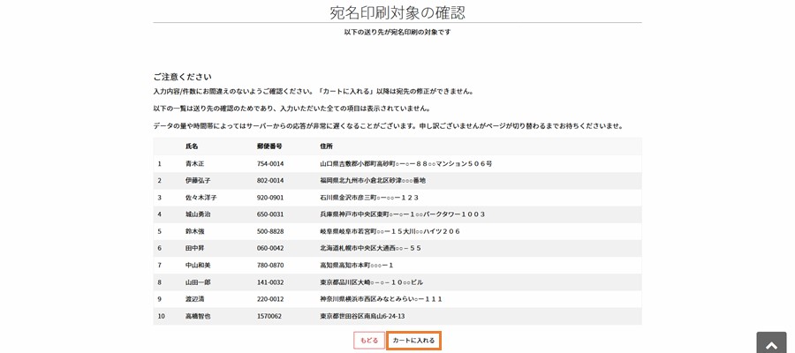The height and width of the screenshot is (353, 795).
Task: Select postal code 920-0901 for 佐々木洋子
Action: 270,198
